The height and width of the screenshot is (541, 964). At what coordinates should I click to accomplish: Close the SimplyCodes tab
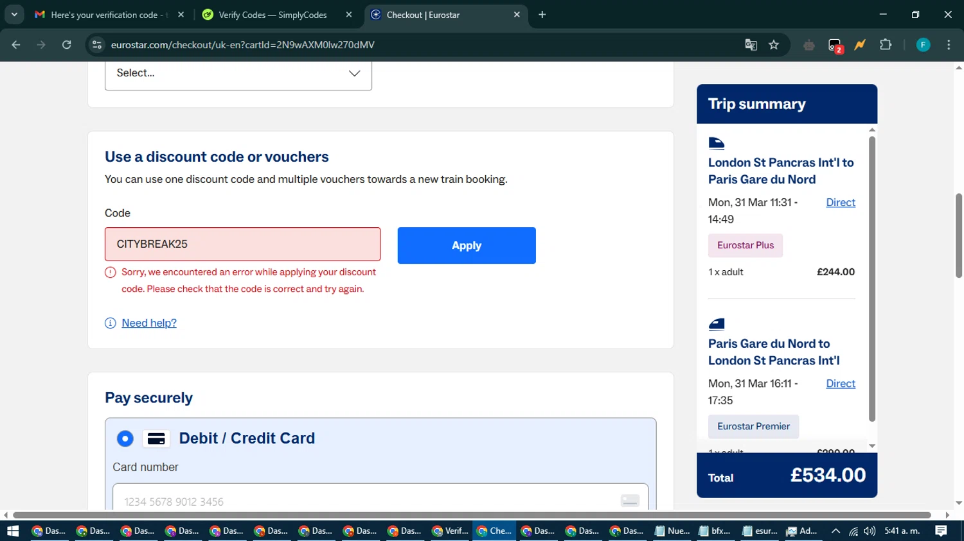click(349, 15)
